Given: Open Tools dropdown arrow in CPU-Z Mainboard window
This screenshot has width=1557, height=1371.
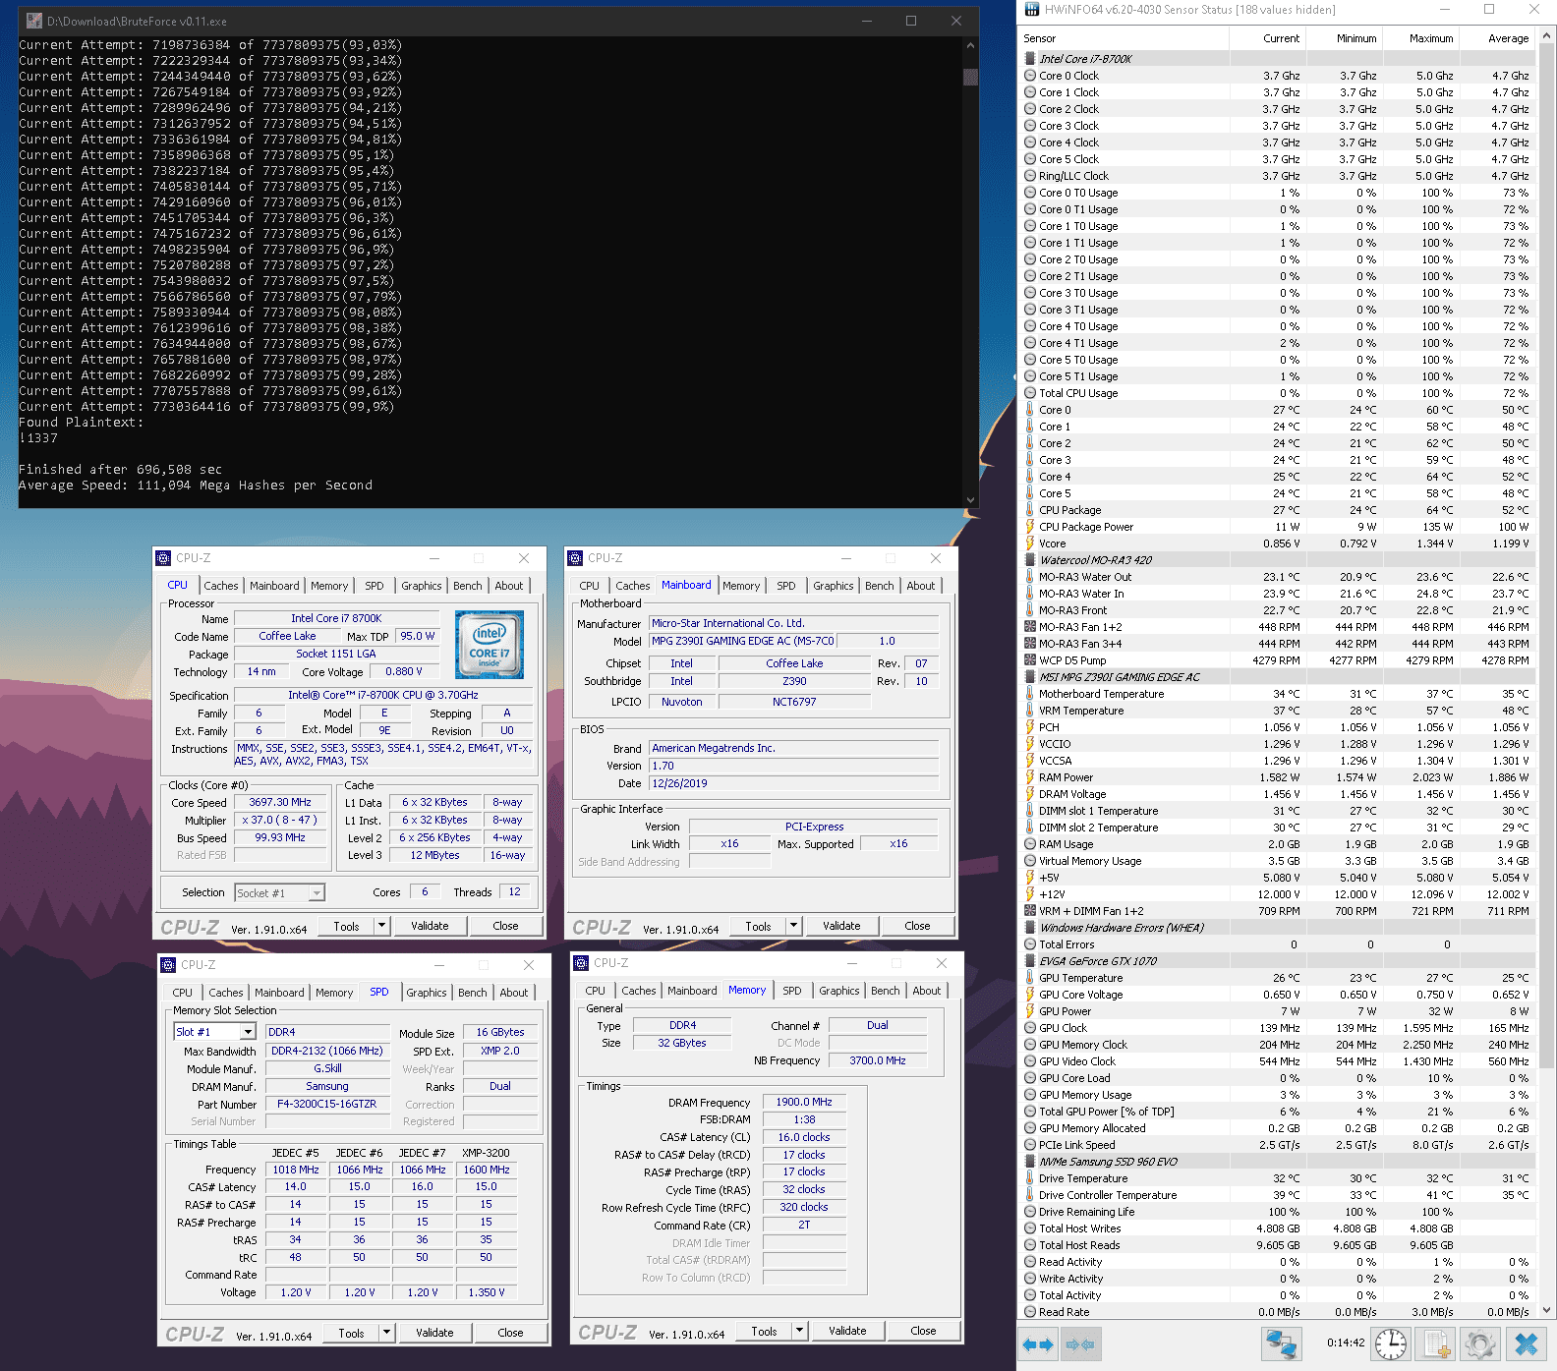Looking at the screenshot, I should click(794, 926).
